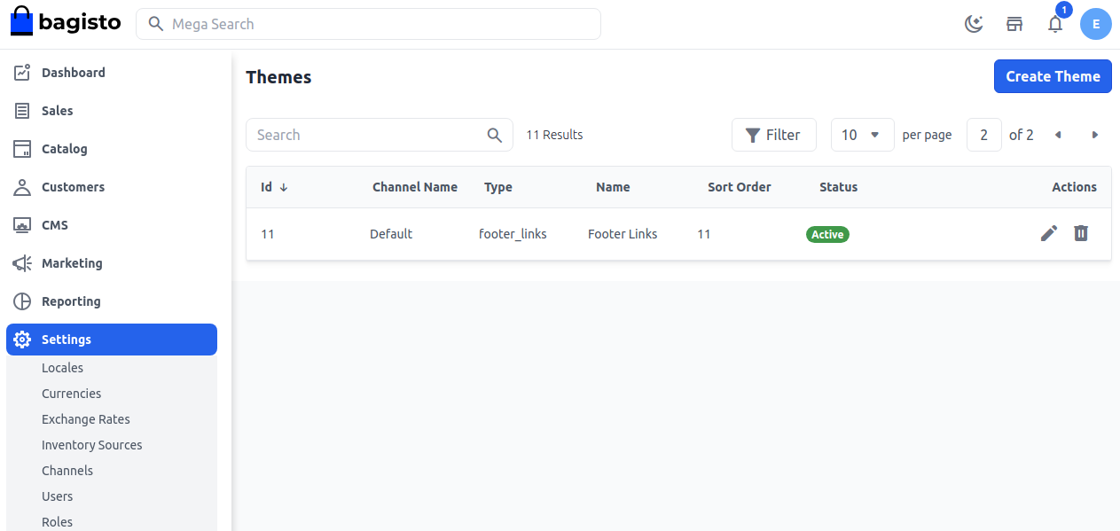Open the per page dropdown showing 10
This screenshot has height=531, width=1120.
861,134
